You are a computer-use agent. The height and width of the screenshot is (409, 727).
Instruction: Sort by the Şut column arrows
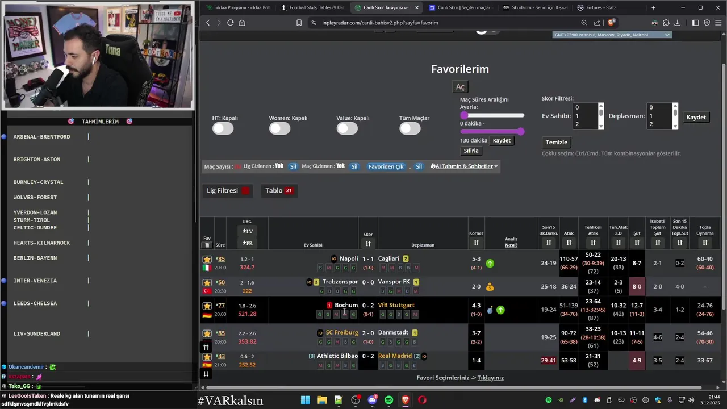[x=637, y=243]
